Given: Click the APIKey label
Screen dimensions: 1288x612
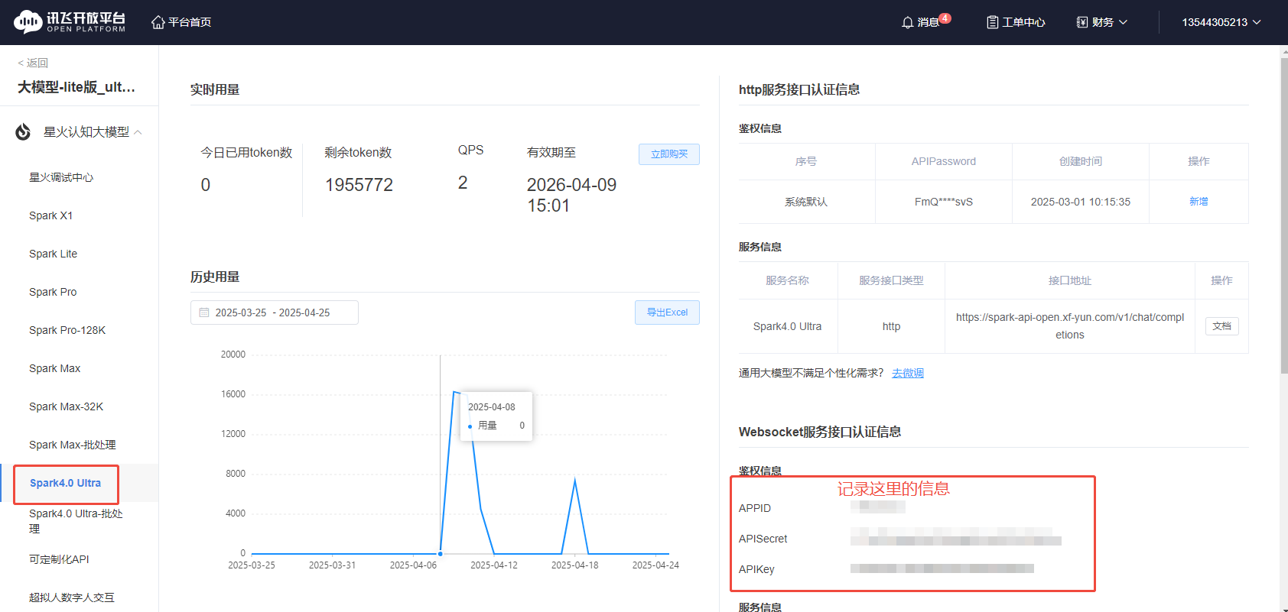Looking at the screenshot, I should (x=756, y=569).
